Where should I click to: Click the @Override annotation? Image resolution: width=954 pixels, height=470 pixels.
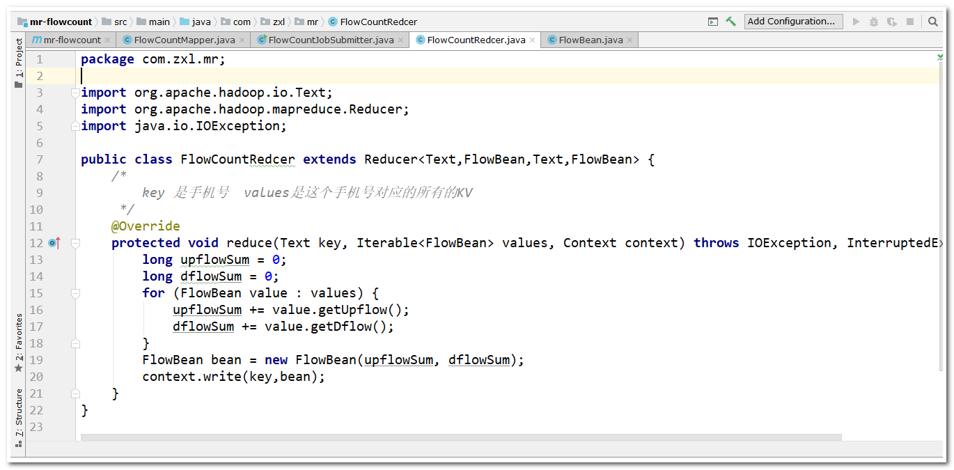pos(146,226)
